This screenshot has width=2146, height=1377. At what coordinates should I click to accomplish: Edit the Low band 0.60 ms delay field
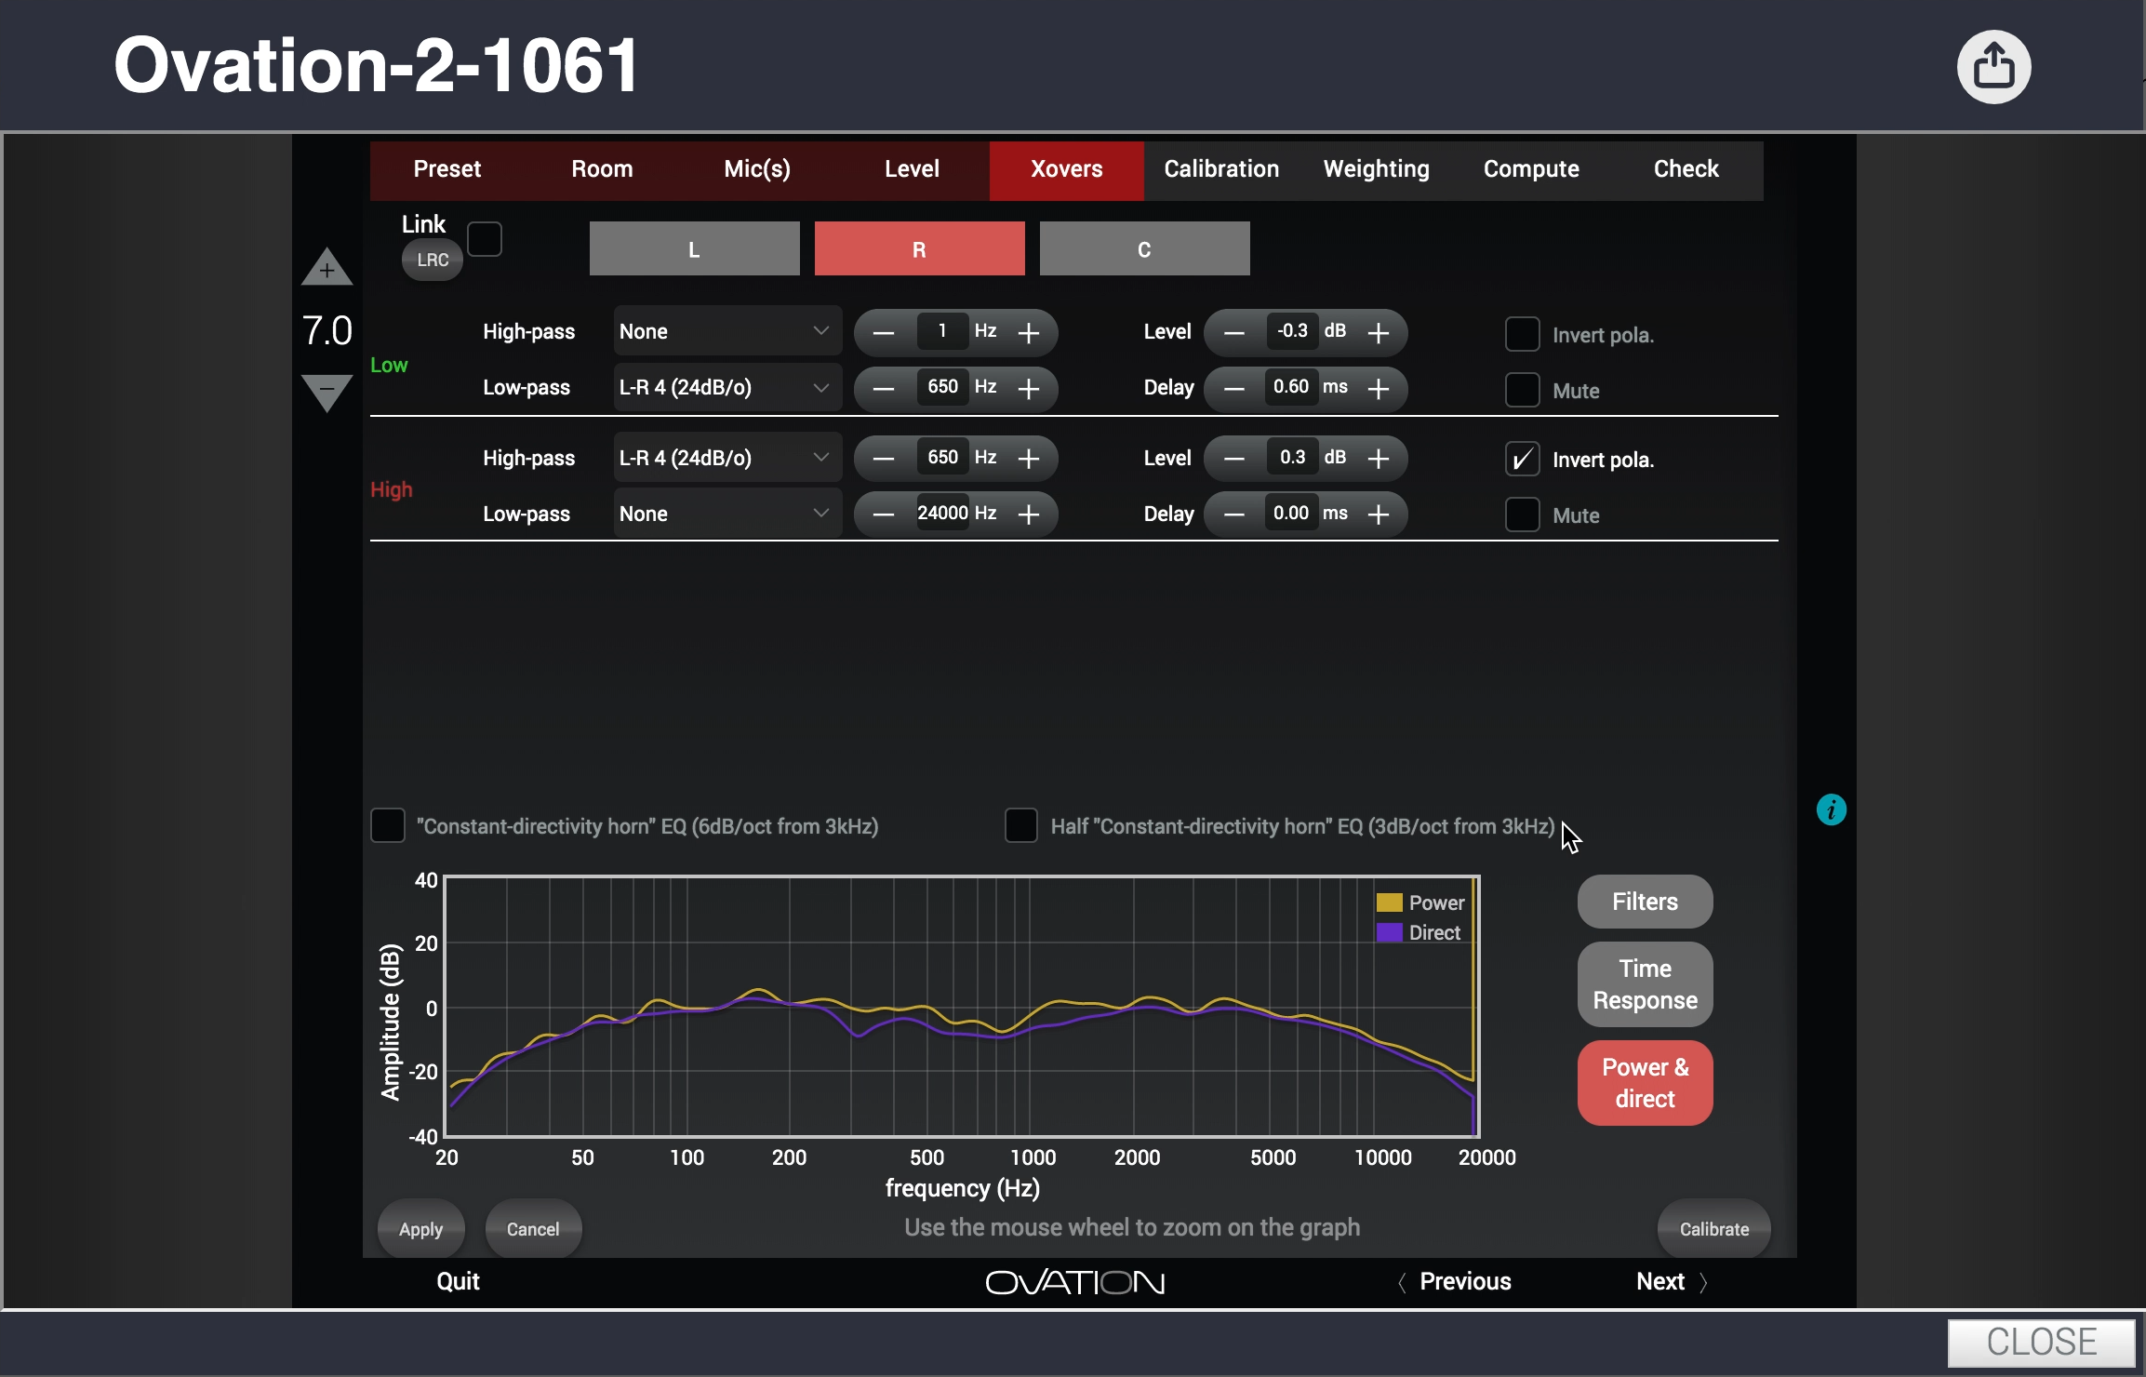pos(1291,387)
